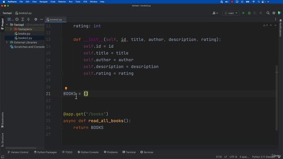Viewport: 283px width, 159px height.
Task: Run the main configuration with green play icon
Action: click(x=244, y=13)
